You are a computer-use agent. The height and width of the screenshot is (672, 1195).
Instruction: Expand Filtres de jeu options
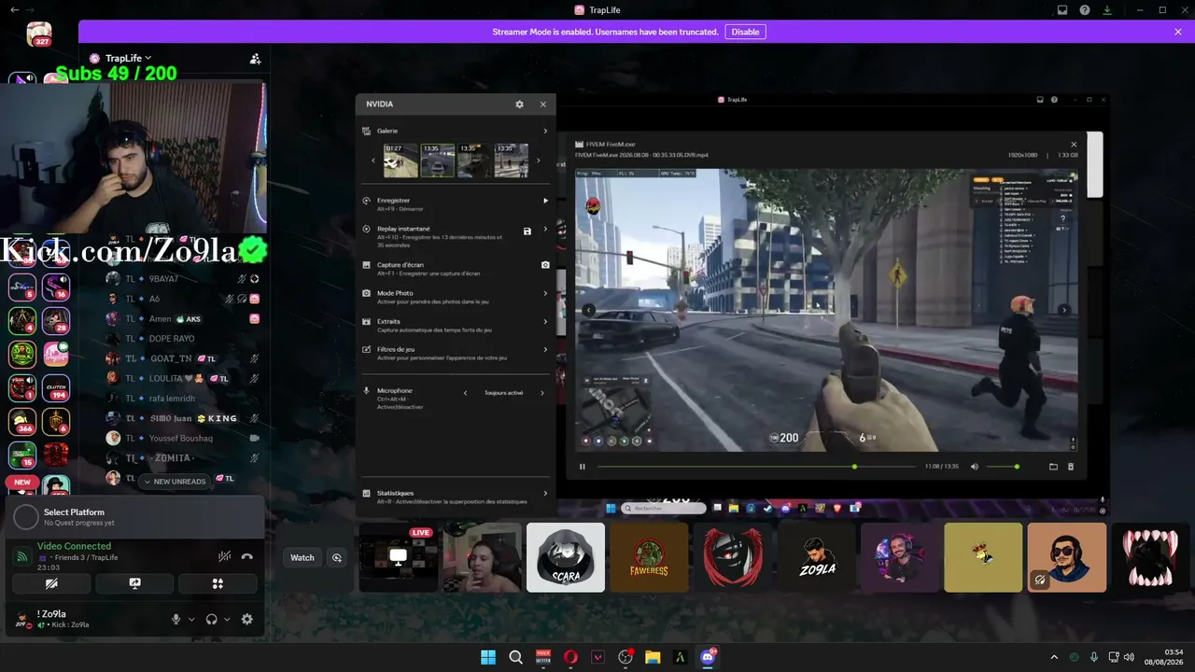(x=545, y=349)
